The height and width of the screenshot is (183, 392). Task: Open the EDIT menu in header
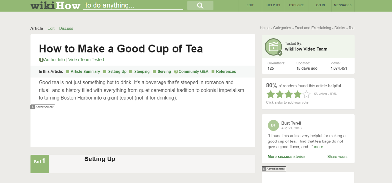coord(250,5)
